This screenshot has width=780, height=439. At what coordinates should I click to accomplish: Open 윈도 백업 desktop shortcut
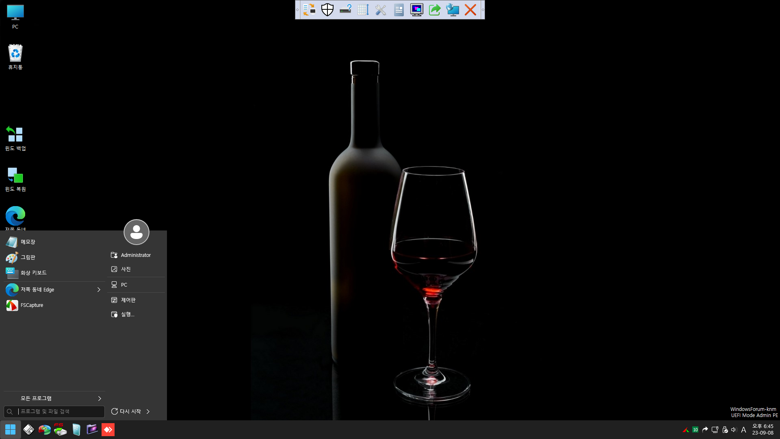point(15,138)
